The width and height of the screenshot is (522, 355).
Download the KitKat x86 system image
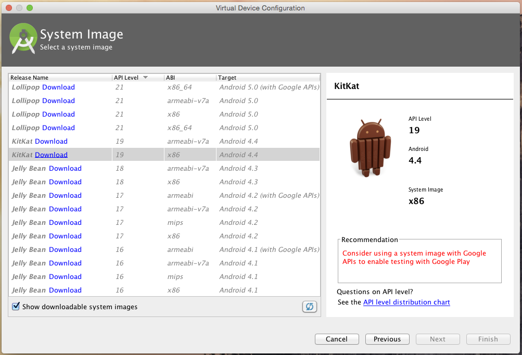(x=51, y=155)
